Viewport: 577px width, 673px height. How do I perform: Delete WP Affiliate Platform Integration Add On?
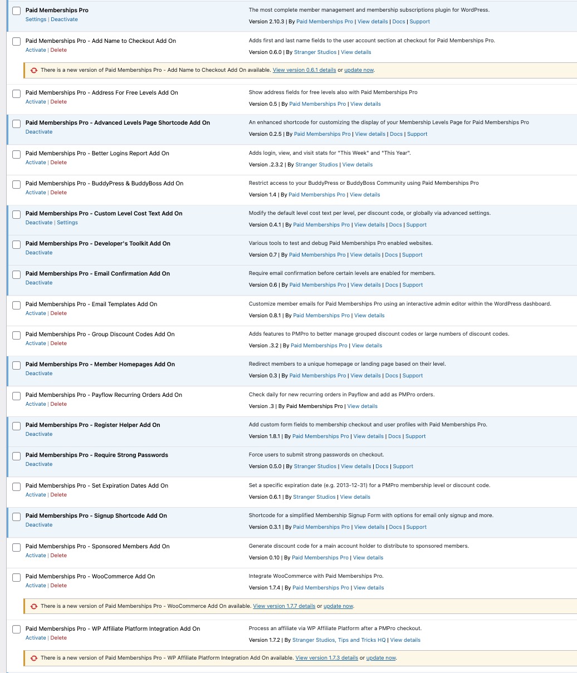(x=58, y=638)
